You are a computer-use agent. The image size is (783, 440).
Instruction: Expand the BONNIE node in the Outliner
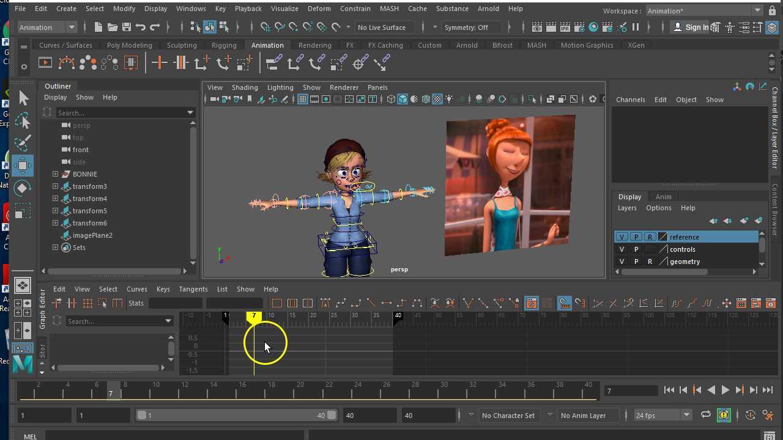pyautogui.click(x=55, y=174)
